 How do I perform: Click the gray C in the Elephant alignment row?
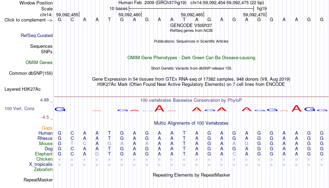click(x=234, y=154)
